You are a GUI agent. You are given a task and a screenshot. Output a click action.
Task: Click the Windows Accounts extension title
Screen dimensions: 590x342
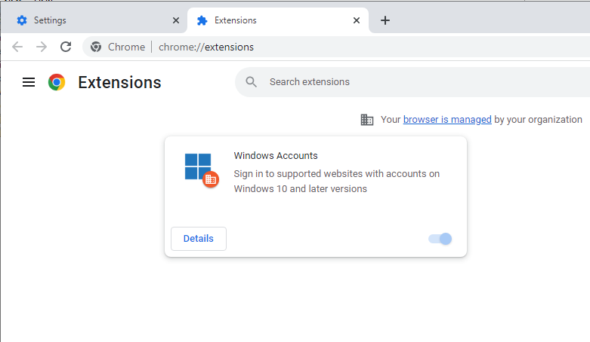pos(276,156)
